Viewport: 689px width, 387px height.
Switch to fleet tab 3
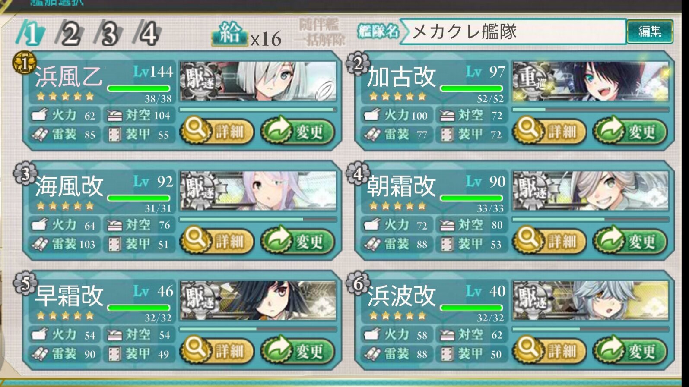pyautogui.click(x=109, y=34)
